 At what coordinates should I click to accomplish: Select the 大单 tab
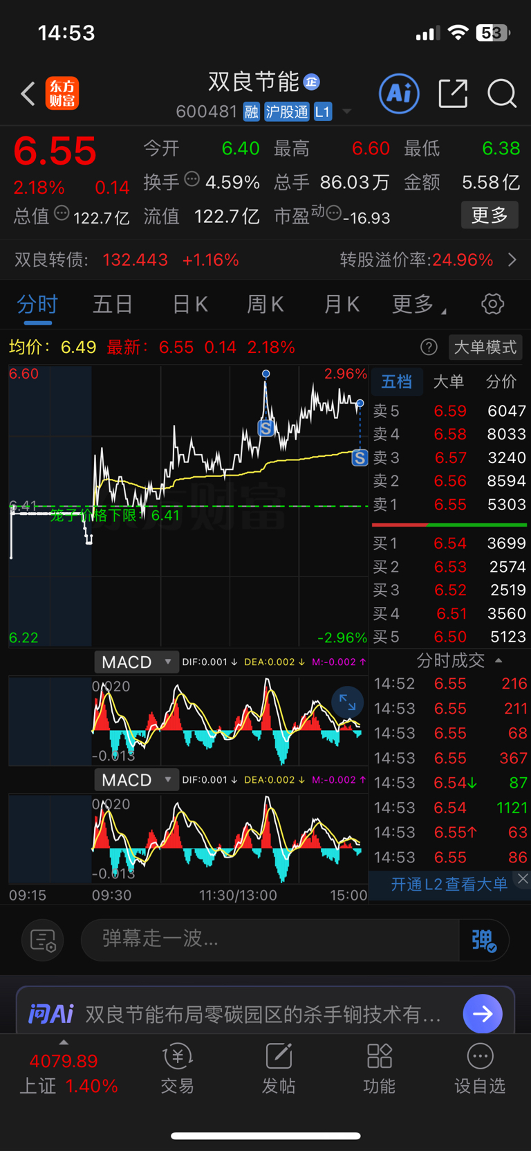coord(448,381)
